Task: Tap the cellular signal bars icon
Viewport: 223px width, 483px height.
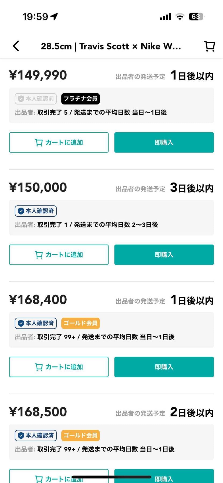Action: pyautogui.click(x=165, y=17)
